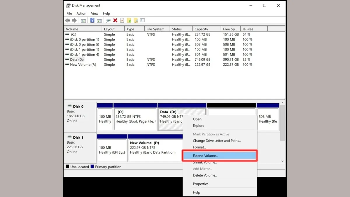The image size is (350, 197).
Task: Click the folder with magnifier icon
Action: click(x=136, y=20)
